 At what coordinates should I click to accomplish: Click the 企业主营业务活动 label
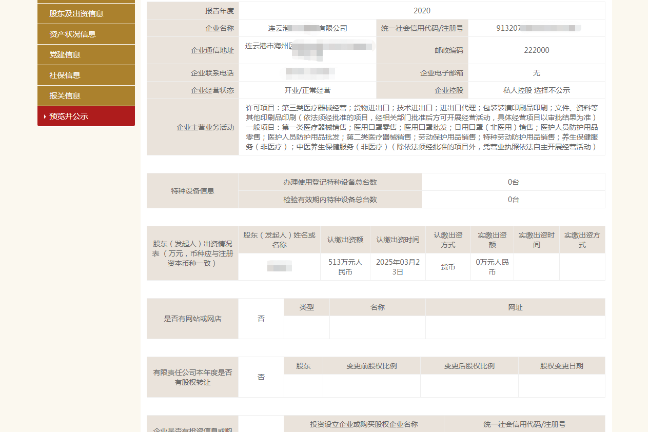coord(193,127)
